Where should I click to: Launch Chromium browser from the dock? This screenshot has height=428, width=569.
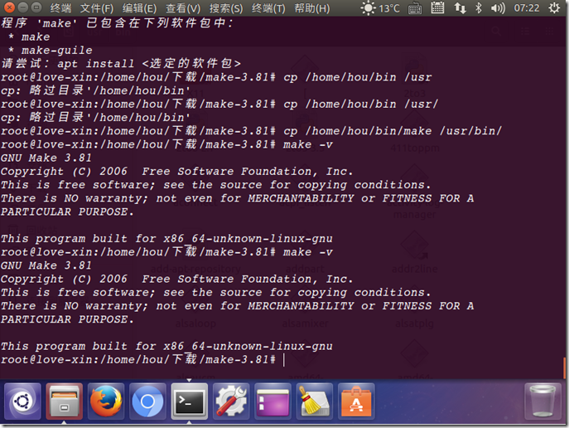[147, 401]
